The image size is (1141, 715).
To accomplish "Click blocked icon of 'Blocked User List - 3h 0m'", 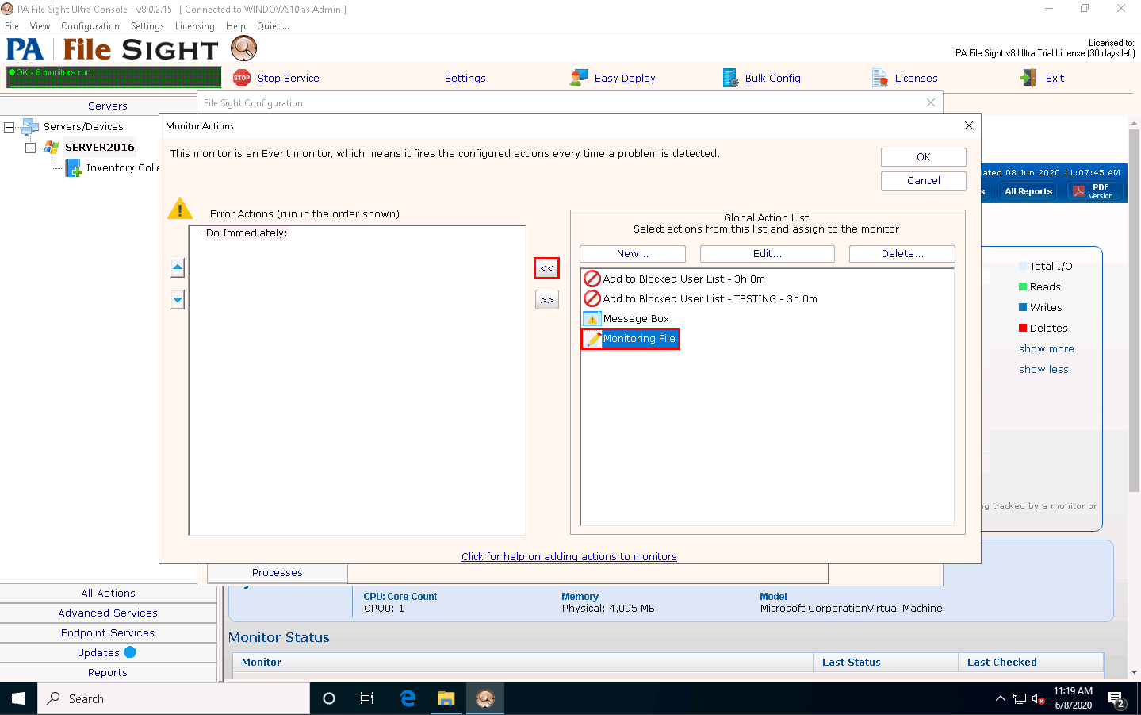I will click(x=592, y=279).
